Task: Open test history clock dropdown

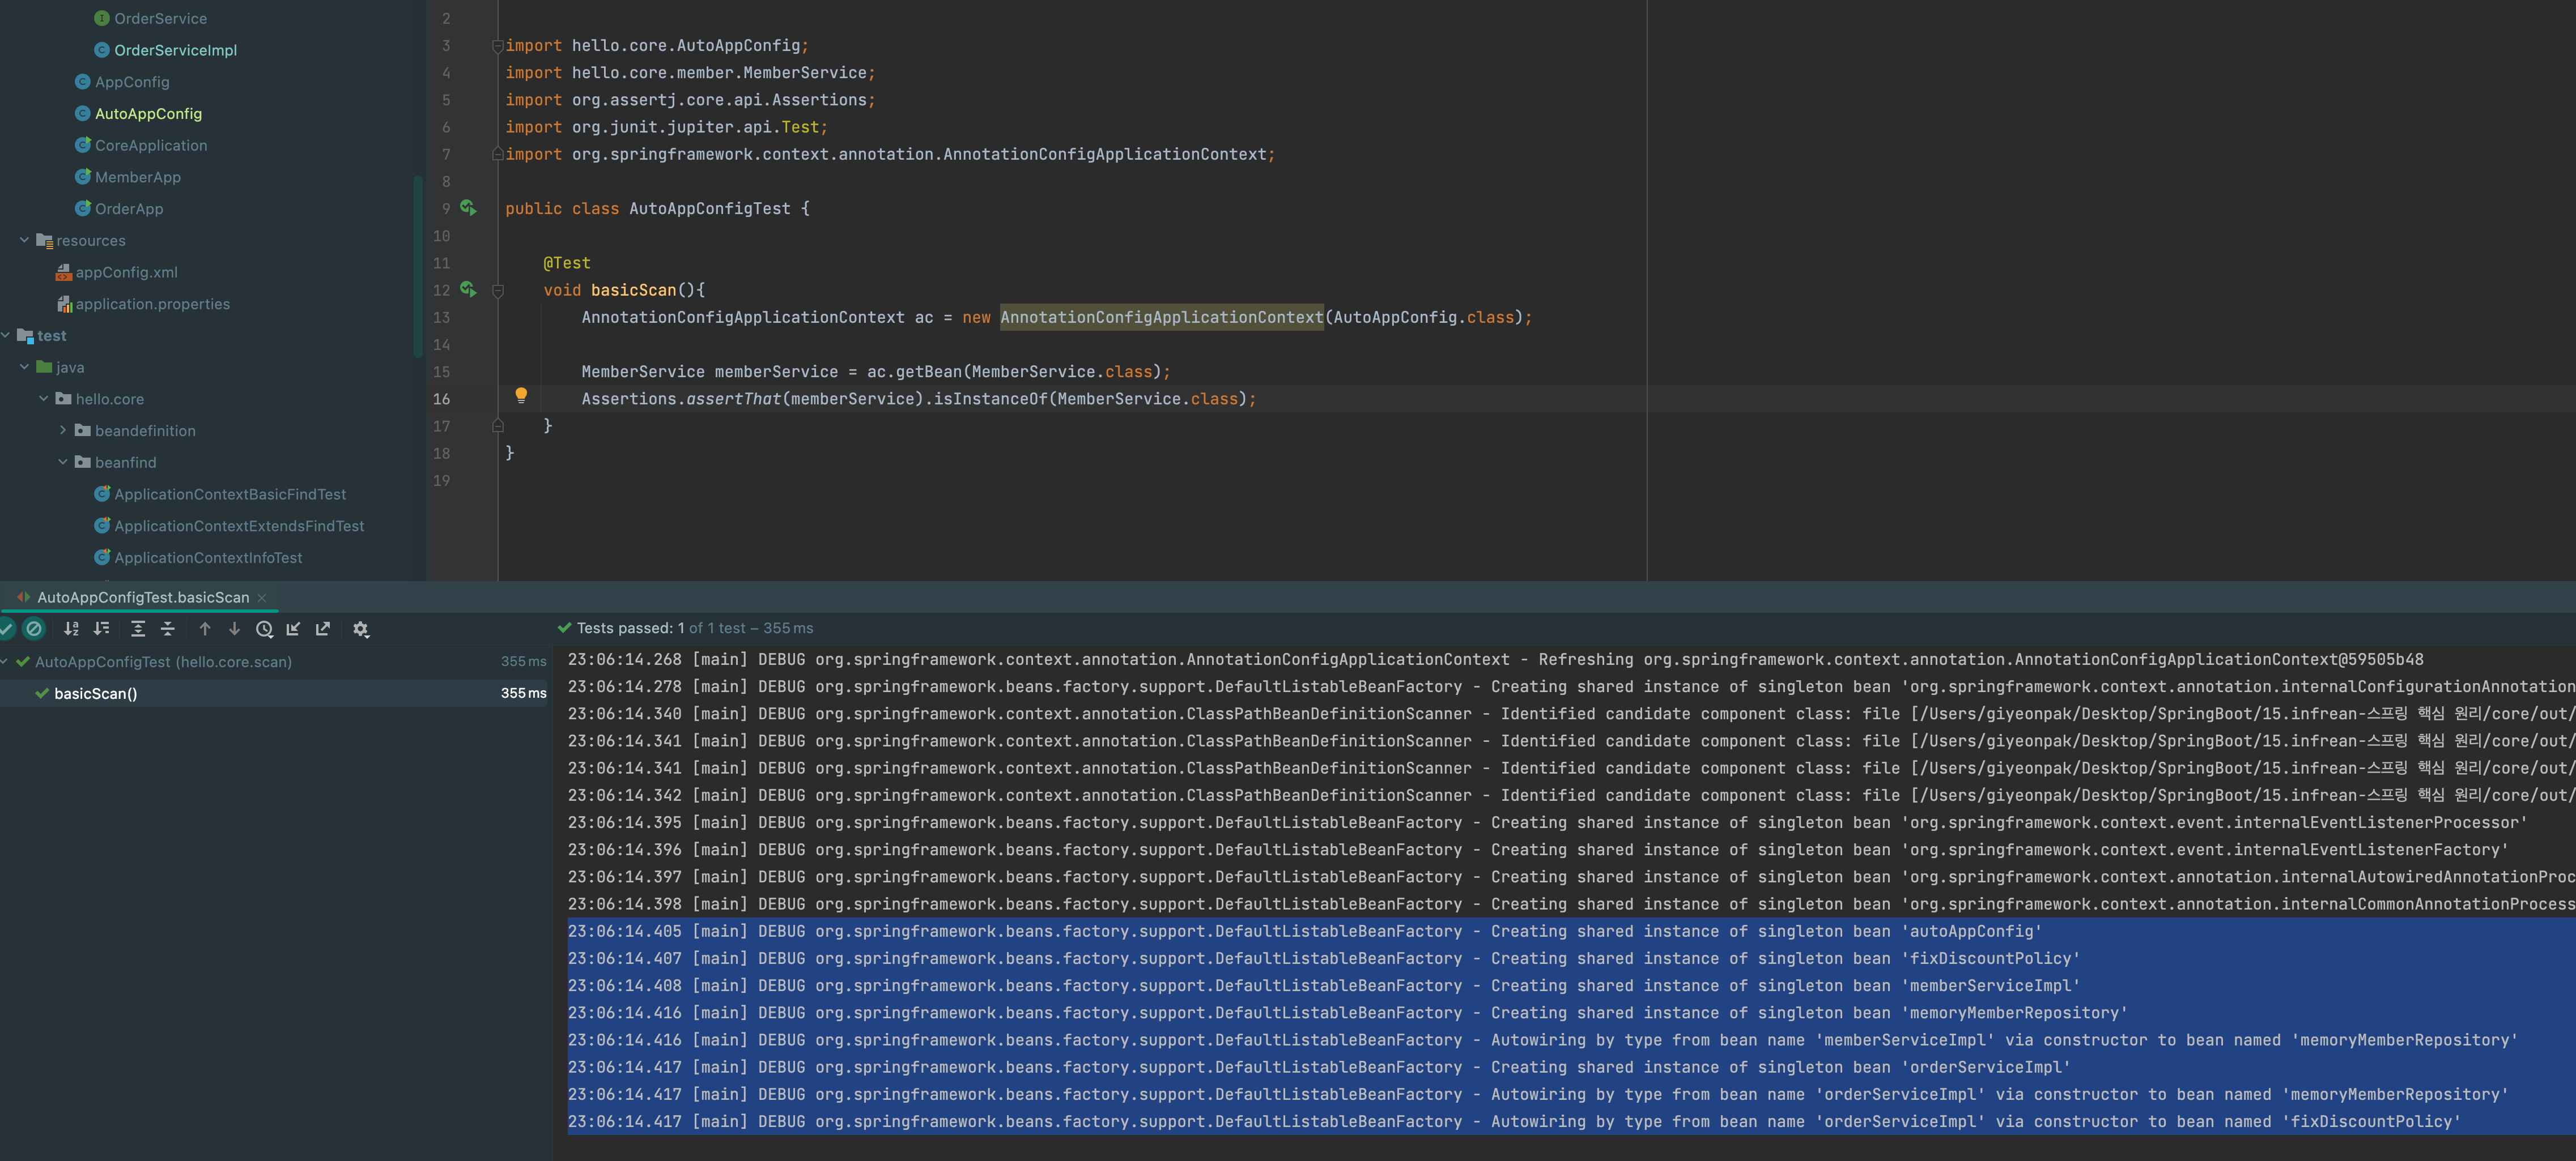Action: 264,629
